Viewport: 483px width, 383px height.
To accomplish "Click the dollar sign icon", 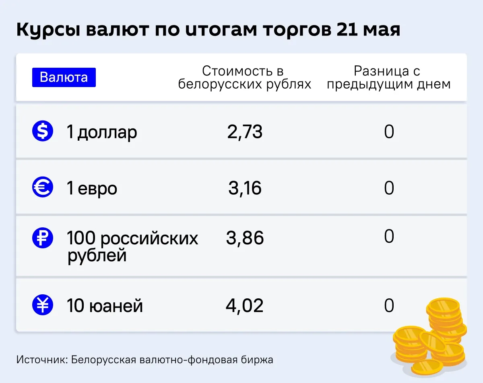I will pyautogui.click(x=43, y=131).
